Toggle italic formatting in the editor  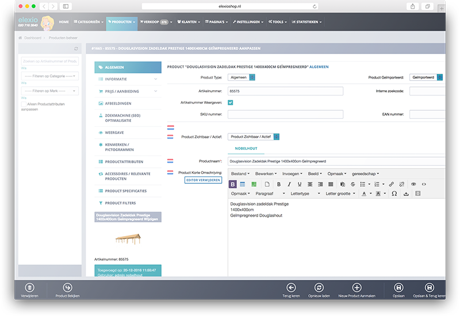click(x=289, y=184)
